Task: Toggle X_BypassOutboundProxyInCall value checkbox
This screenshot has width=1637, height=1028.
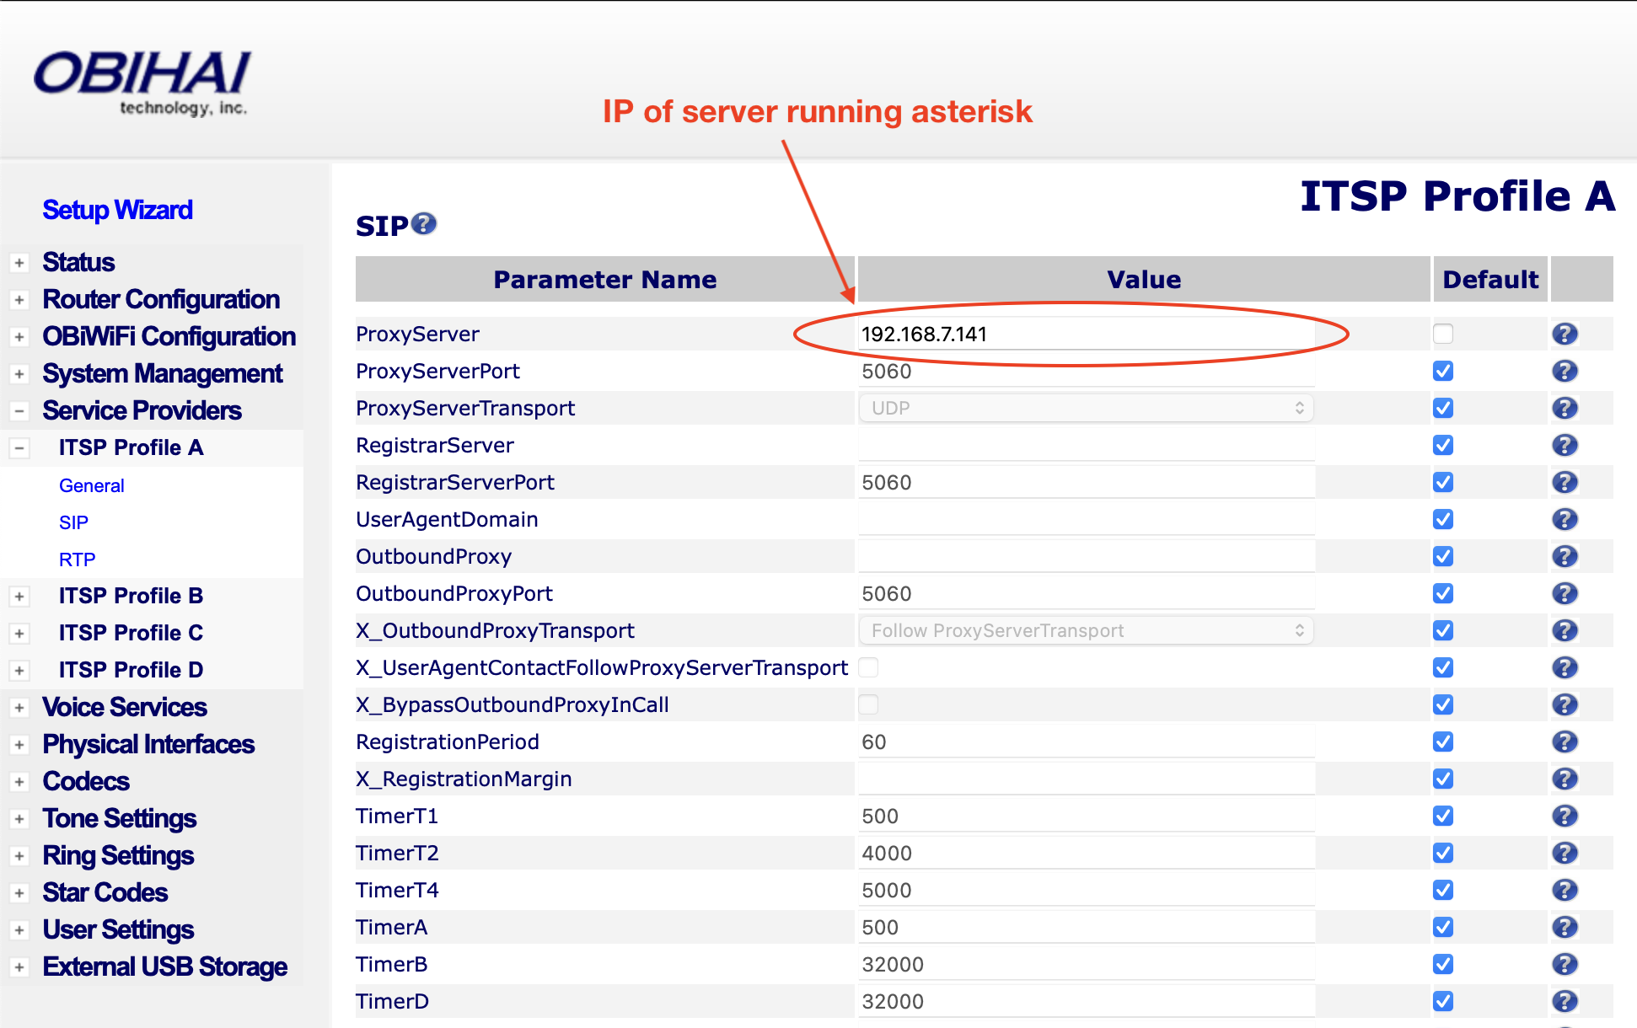Action: tap(868, 704)
